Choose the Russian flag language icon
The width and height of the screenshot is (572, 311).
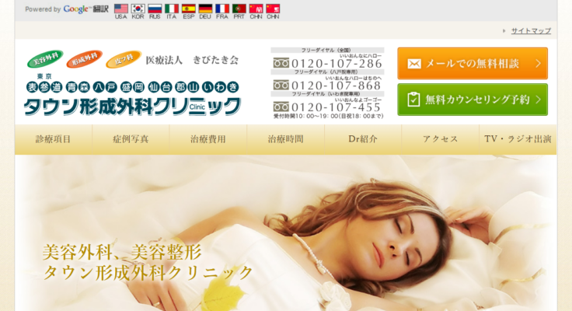pyautogui.click(x=155, y=9)
